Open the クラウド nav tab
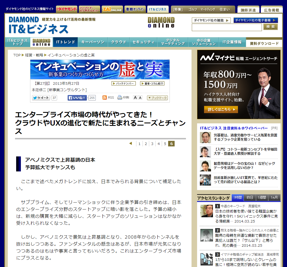This screenshot has width=287, height=267. pos(119,42)
